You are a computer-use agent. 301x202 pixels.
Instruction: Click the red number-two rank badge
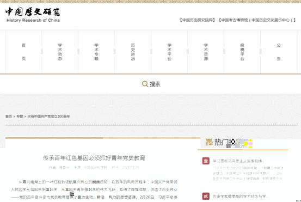(x=206, y=196)
